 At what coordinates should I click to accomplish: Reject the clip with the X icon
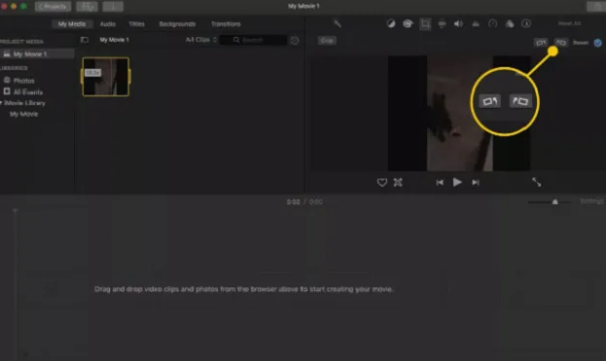pyautogui.click(x=398, y=182)
